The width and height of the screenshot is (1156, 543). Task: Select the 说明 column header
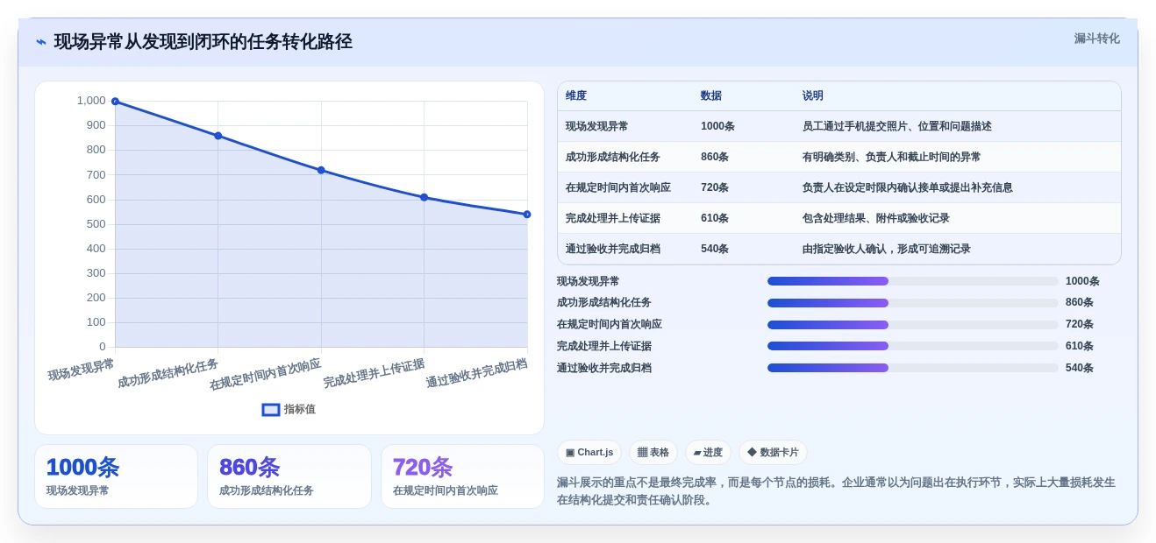point(813,95)
